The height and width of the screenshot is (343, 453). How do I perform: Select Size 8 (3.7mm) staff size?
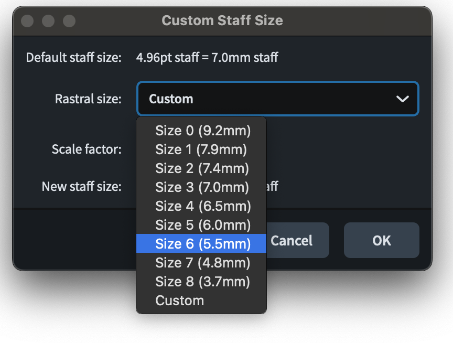coord(202,282)
